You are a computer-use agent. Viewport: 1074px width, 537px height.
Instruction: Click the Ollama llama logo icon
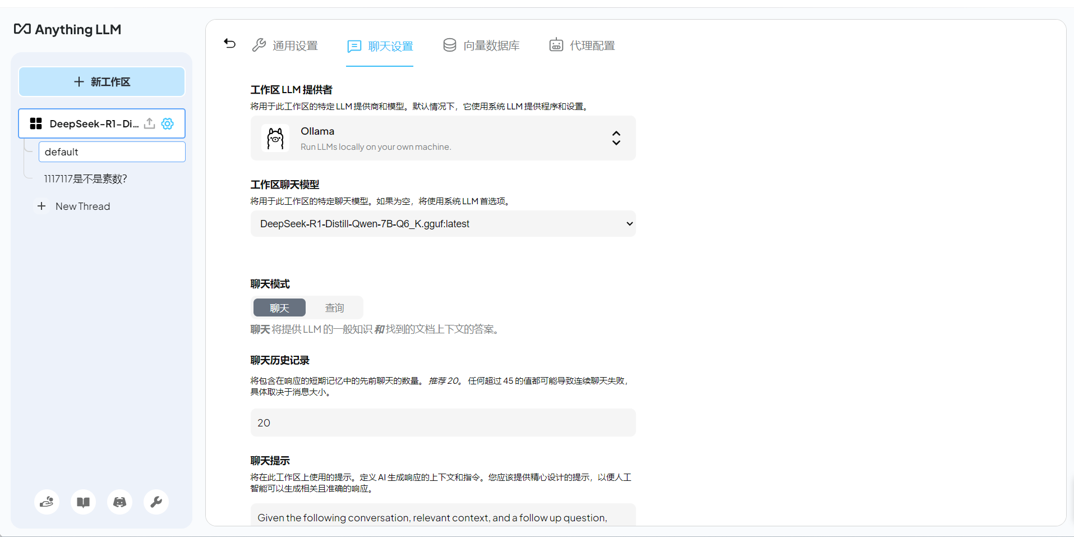tap(275, 138)
